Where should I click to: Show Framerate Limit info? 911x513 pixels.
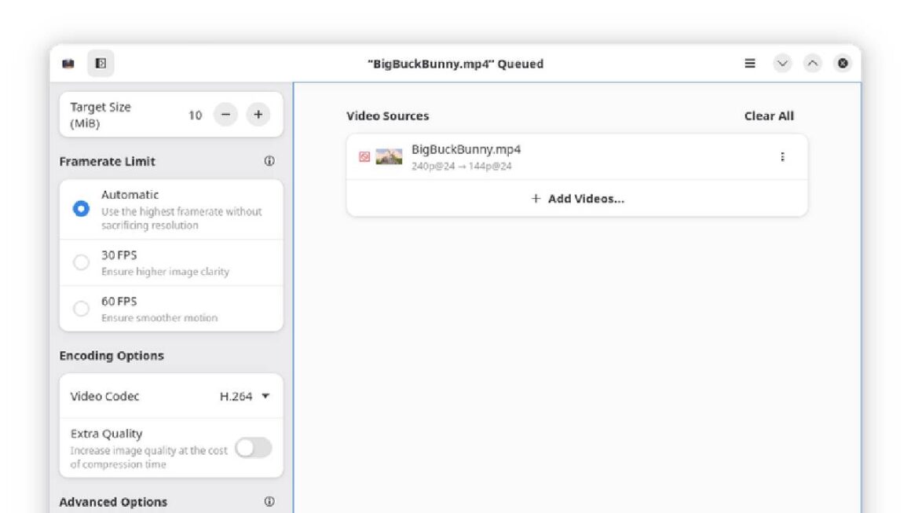[269, 161]
